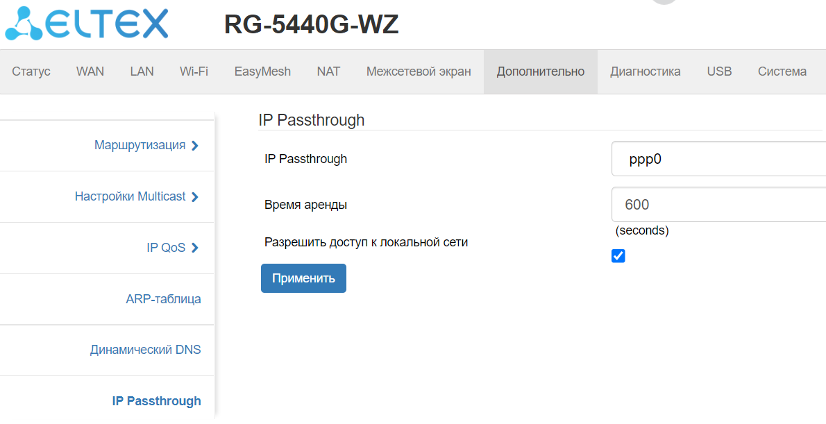Switch to the WAN tab
Image resolution: width=826 pixels, height=424 pixels.
point(90,71)
